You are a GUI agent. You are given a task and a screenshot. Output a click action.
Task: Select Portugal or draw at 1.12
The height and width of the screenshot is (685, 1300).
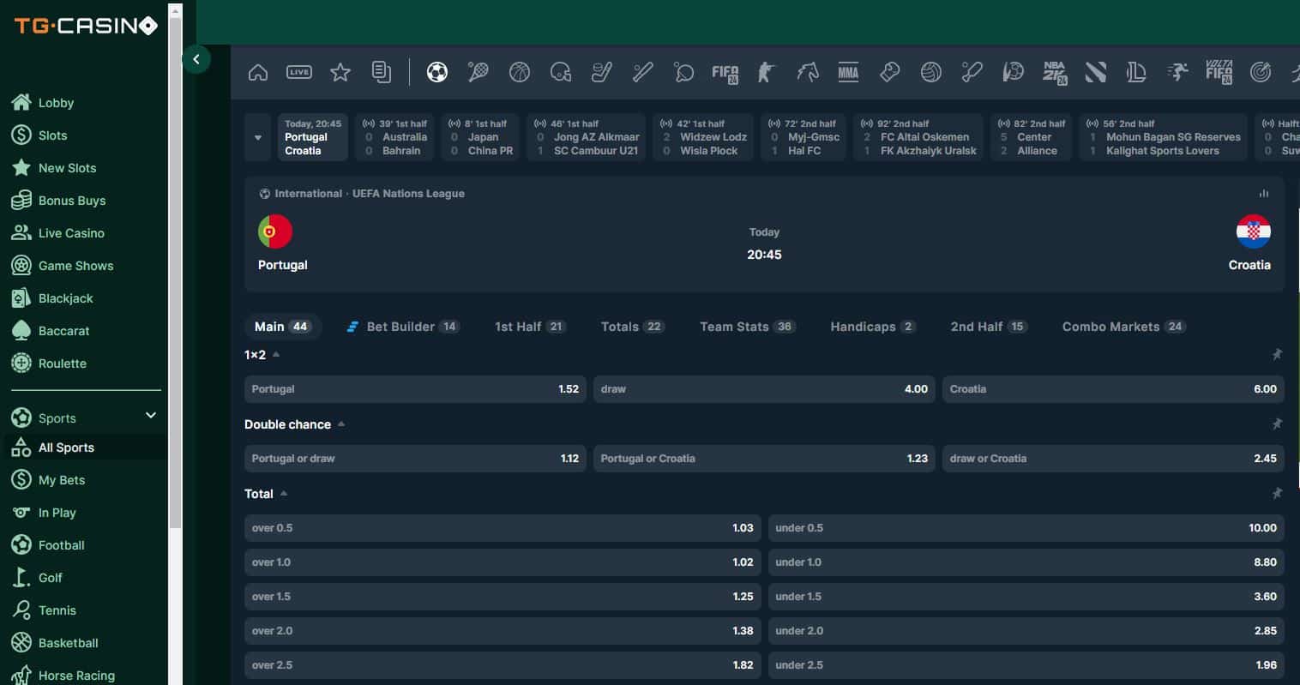[415, 459]
